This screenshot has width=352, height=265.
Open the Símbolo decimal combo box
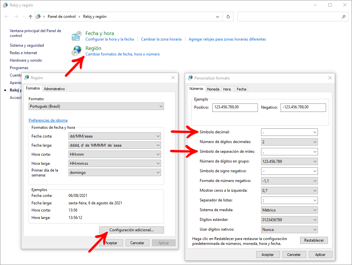289,132
